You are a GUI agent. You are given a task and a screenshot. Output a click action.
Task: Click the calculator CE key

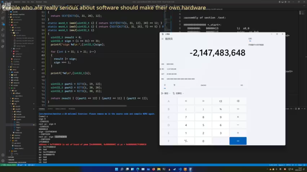[x=220, y=101]
